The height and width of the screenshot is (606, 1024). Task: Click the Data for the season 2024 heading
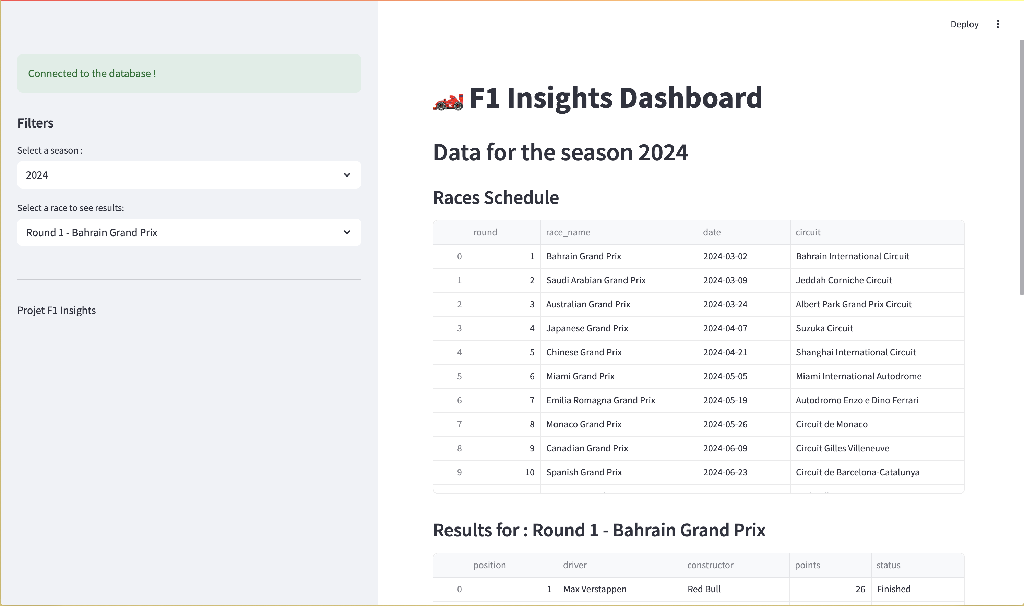click(x=560, y=152)
